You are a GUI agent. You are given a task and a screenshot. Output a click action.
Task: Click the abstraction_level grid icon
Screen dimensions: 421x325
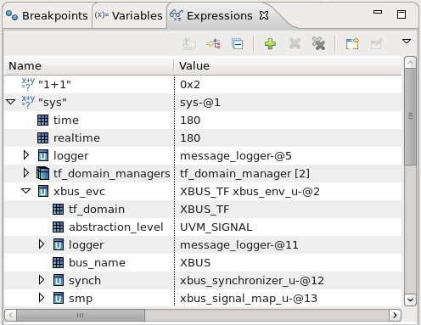click(58, 227)
